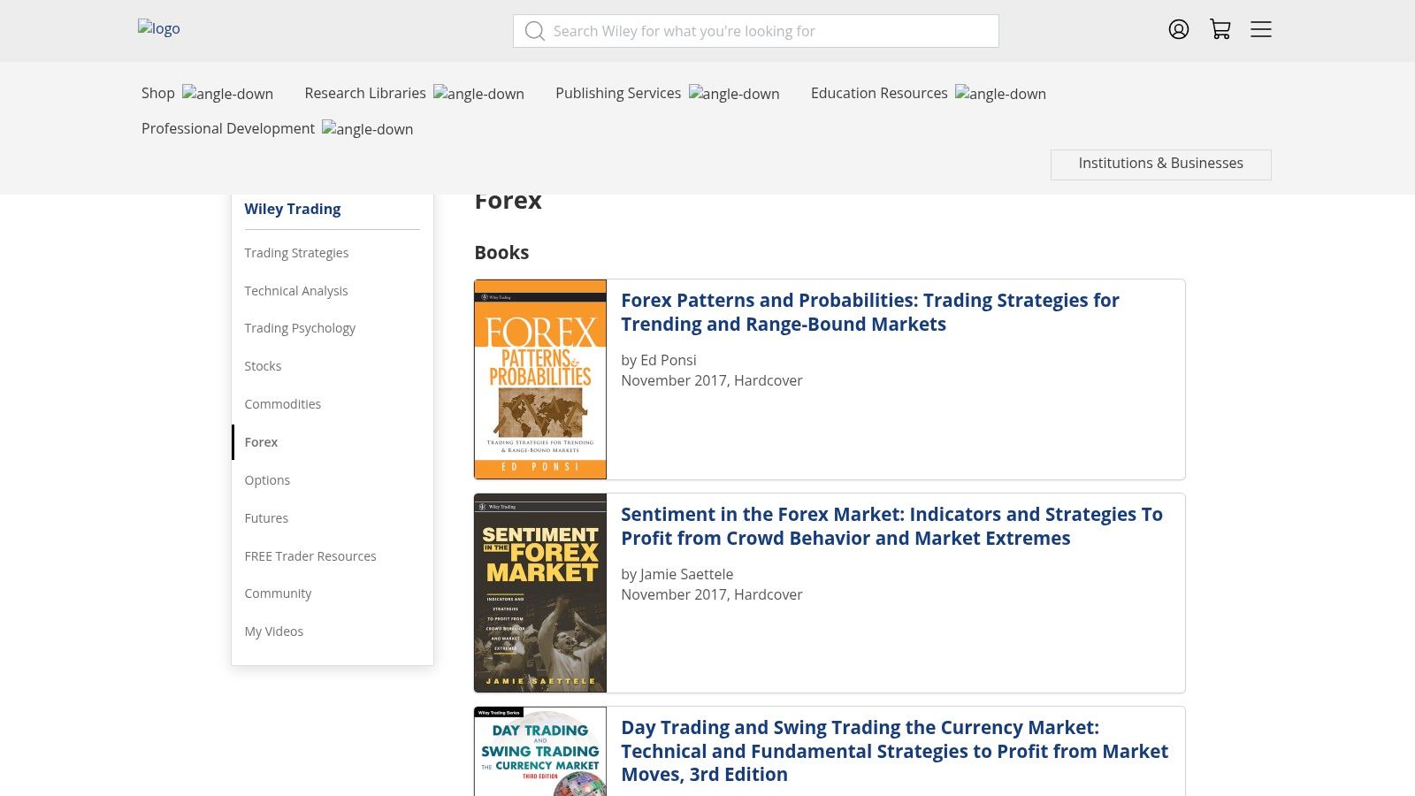The width and height of the screenshot is (1415, 796).
Task: Expand the Shop dropdown menu
Action: point(207,93)
